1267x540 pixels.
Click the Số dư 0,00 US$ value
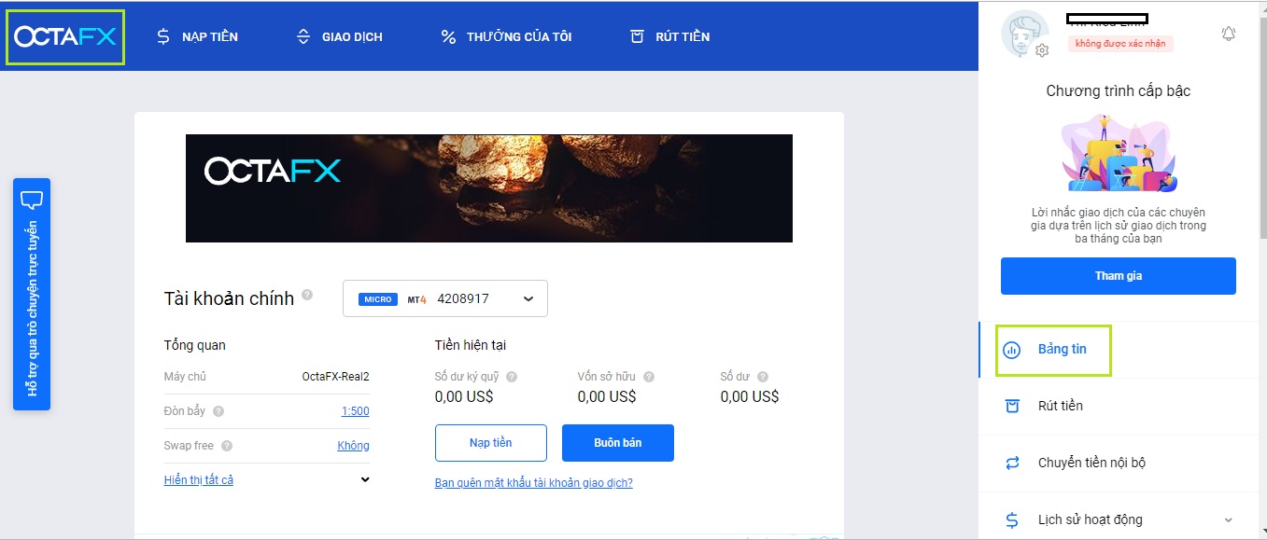point(750,397)
